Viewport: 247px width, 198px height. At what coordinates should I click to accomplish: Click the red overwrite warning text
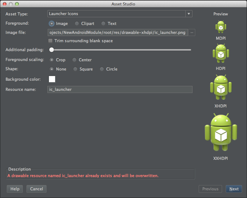coord(83,176)
